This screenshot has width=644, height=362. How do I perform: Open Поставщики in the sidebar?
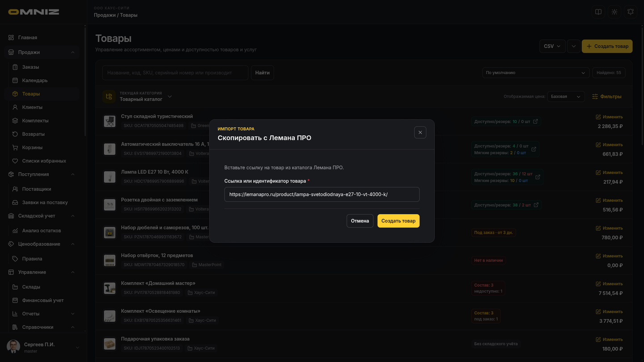[44, 189]
